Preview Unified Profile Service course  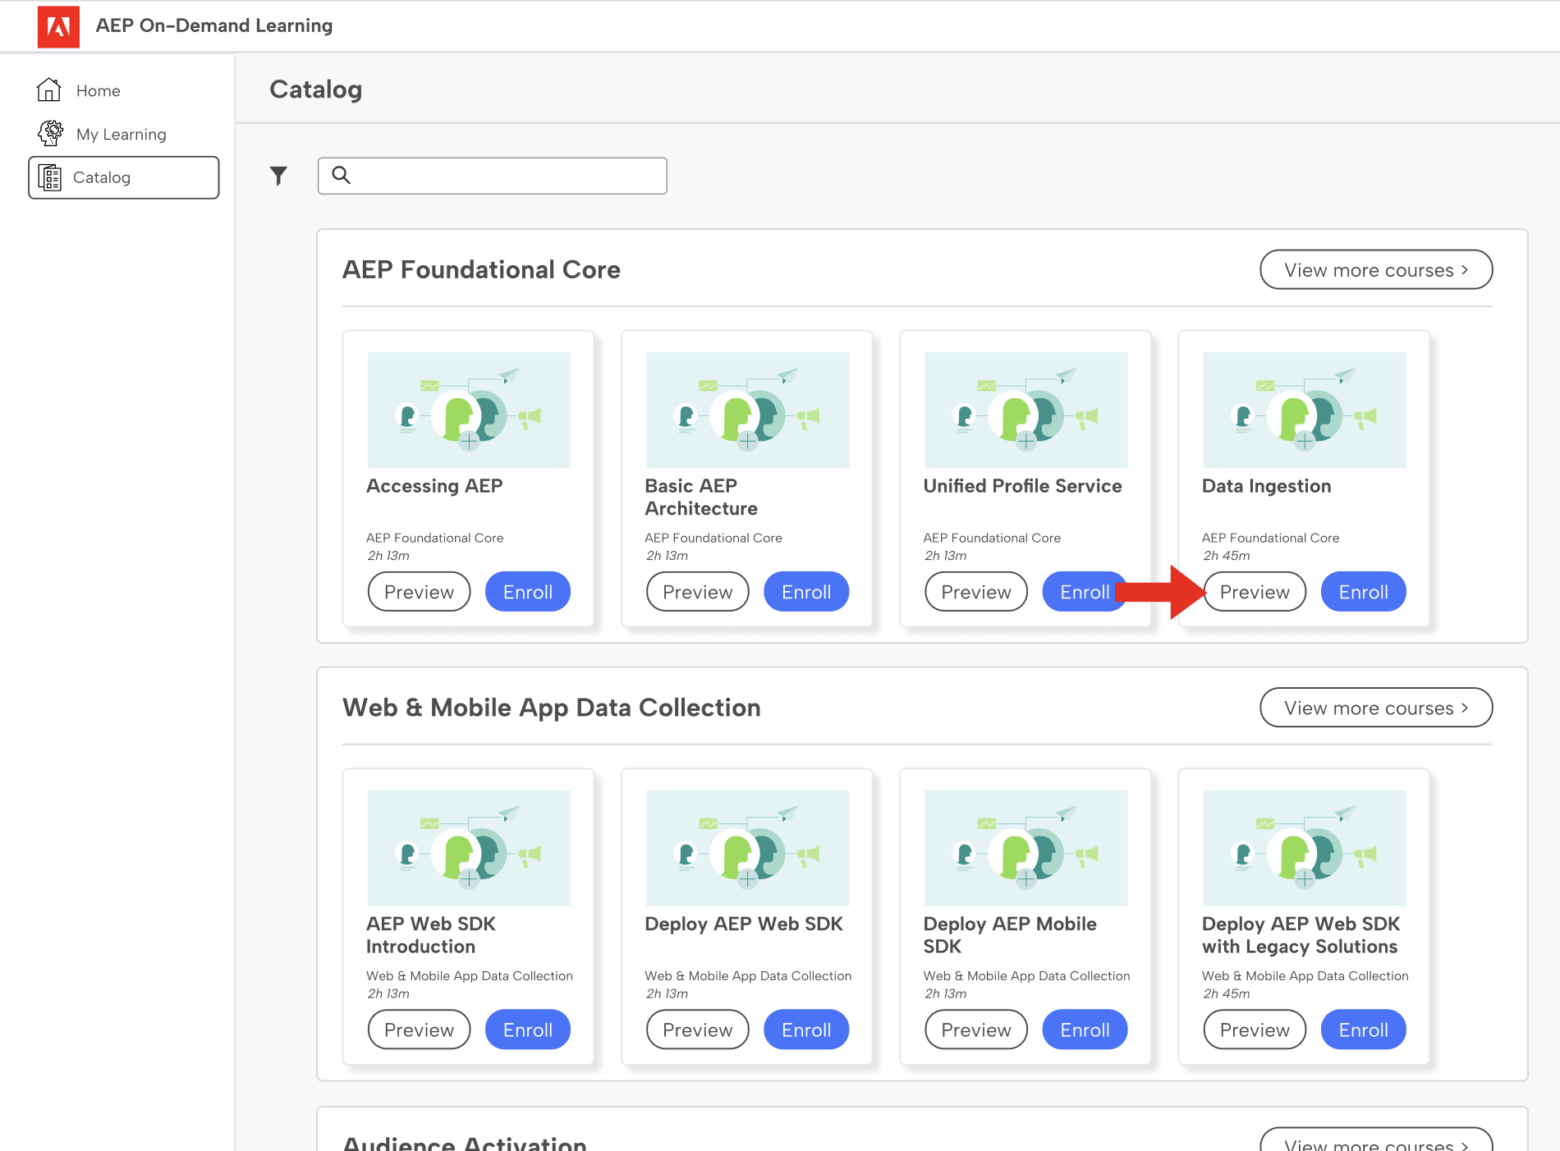[x=976, y=592]
